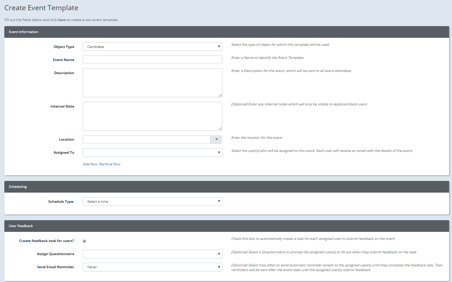The image size is (452, 282).
Task: Click inside the Location text field
Action: pos(146,139)
